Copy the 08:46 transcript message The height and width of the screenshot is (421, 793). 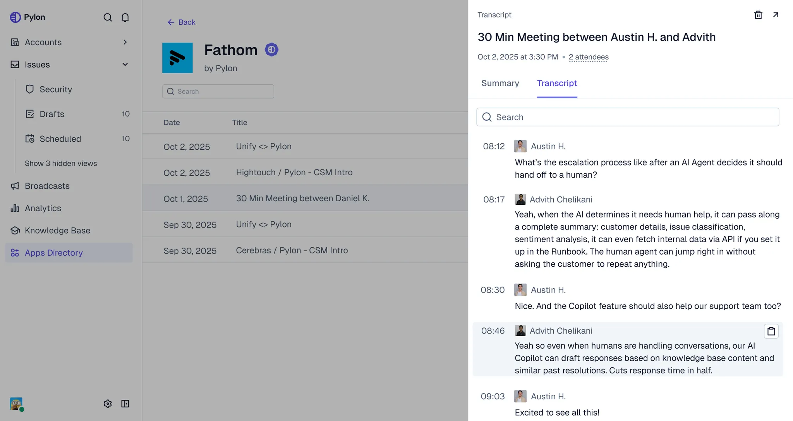[x=771, y=331]
